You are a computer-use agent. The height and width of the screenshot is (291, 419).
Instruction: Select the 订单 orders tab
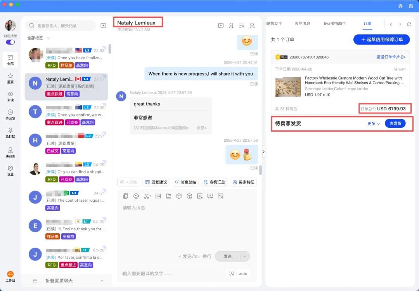(367, 24)
